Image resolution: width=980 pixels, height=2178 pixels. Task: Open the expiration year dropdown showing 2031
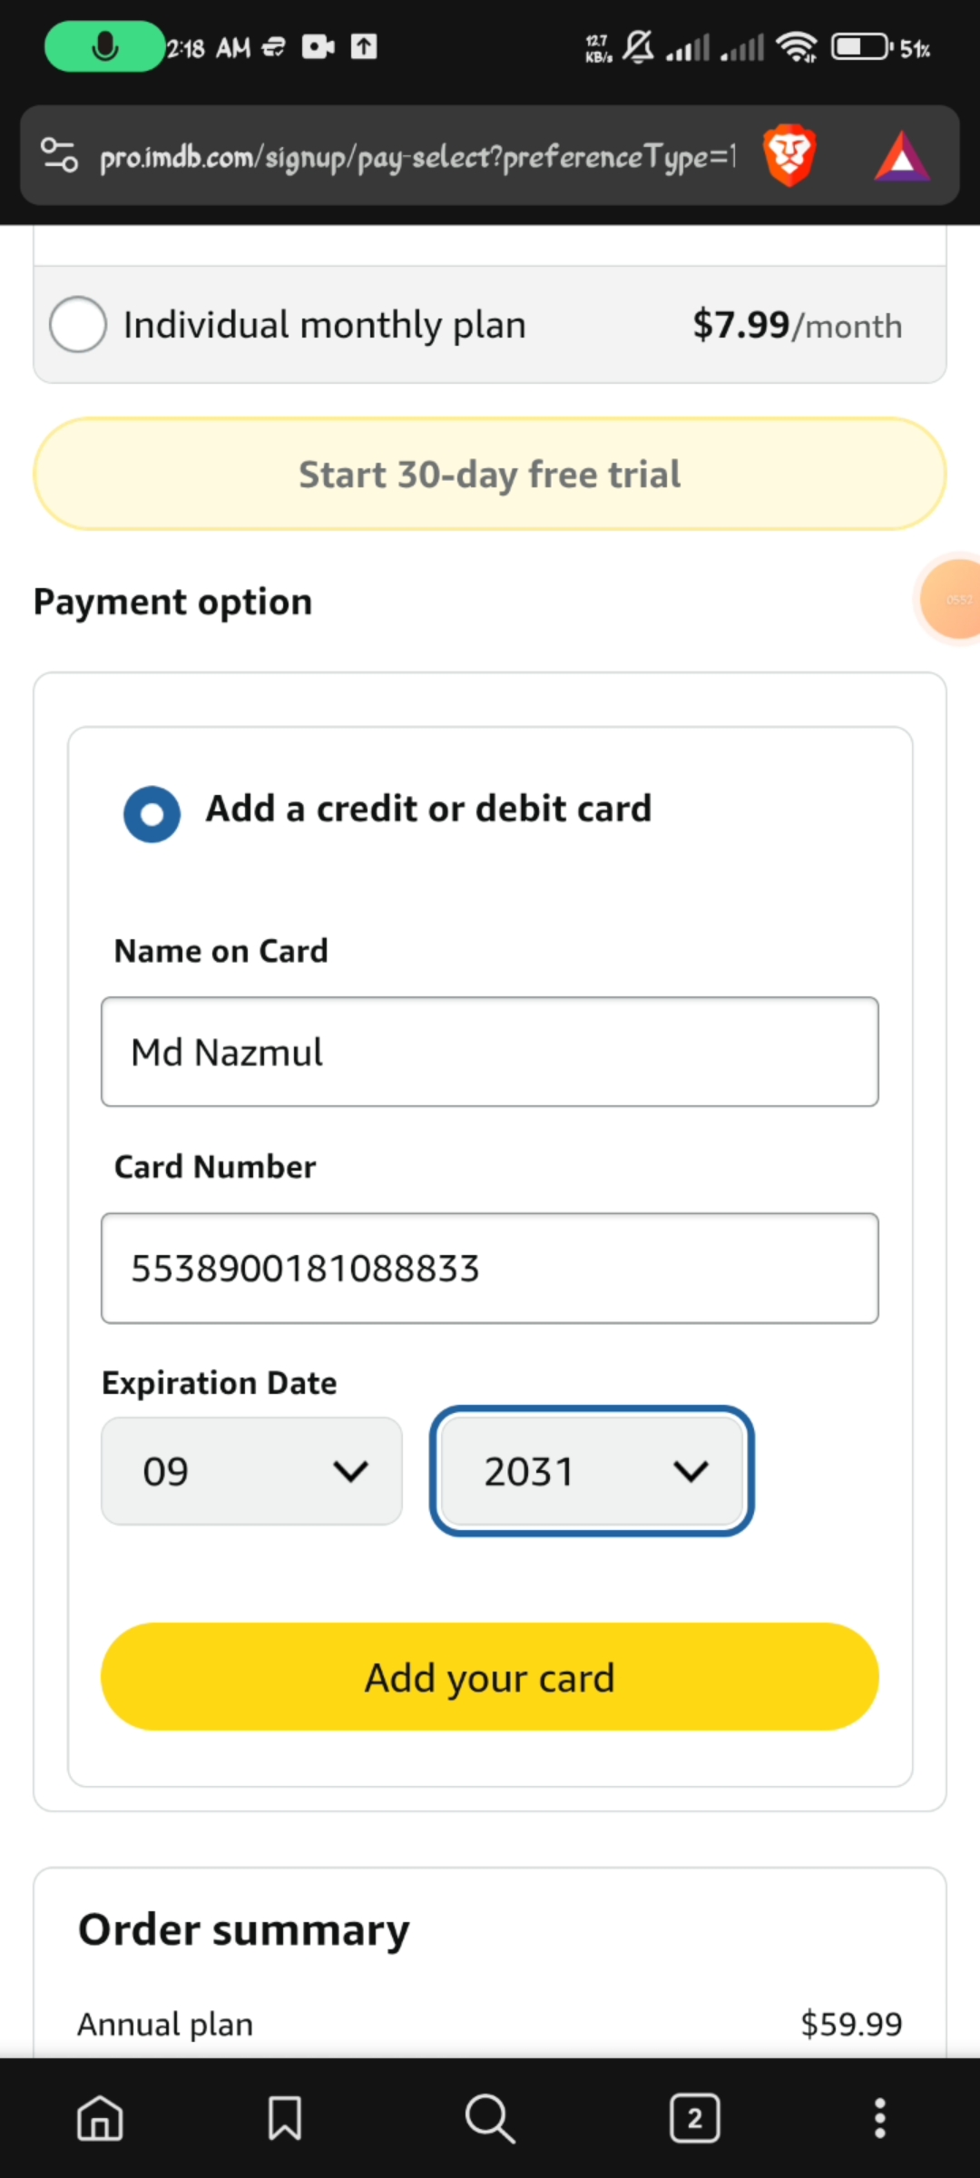pos(592,1471)
